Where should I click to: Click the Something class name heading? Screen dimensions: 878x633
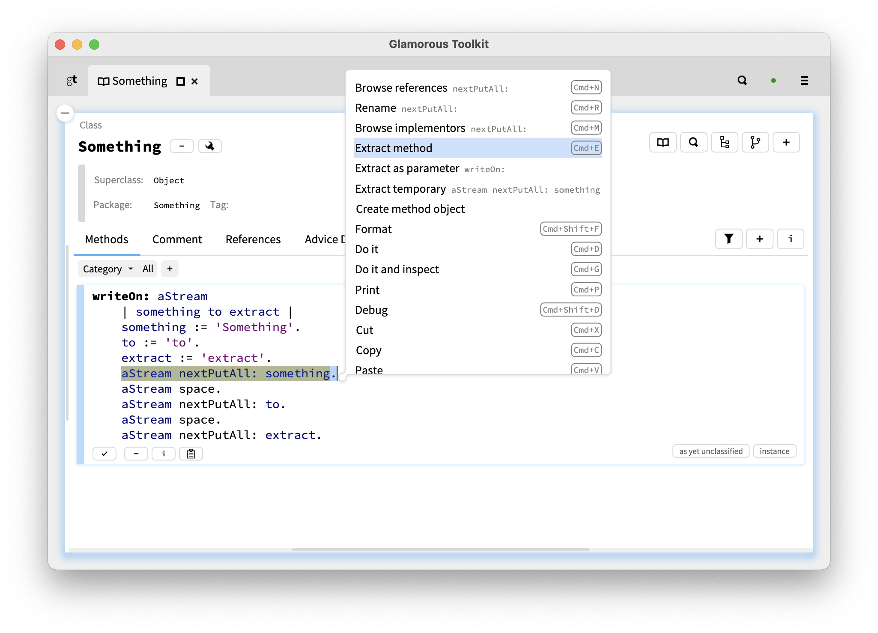(x=120, y=146)
